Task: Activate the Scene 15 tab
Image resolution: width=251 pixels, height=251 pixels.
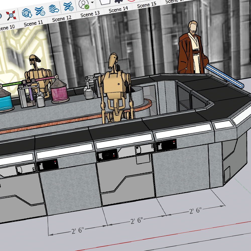Action: 147,5
